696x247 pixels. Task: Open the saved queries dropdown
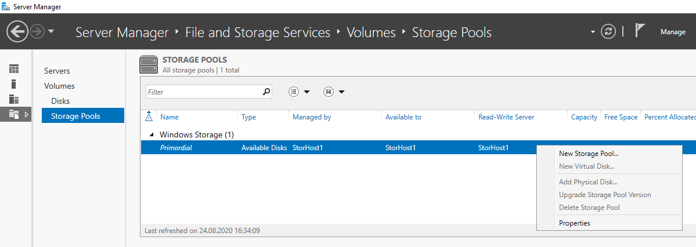pos(334,92)
